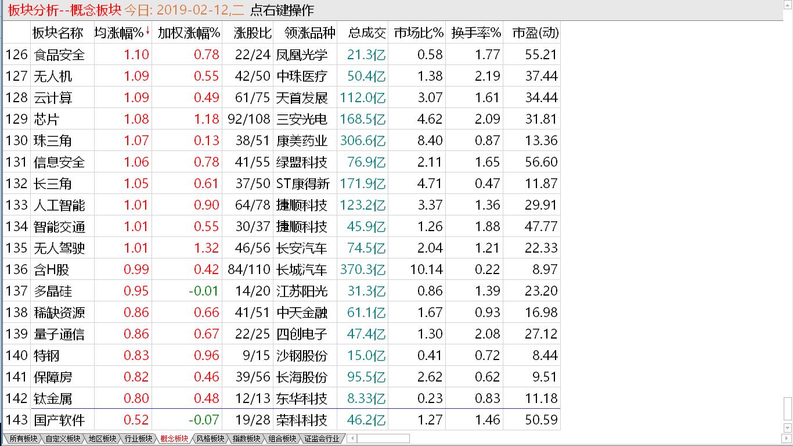Switch to the 所有板块 tab
793x446 pixels.
tap(23, 439)
